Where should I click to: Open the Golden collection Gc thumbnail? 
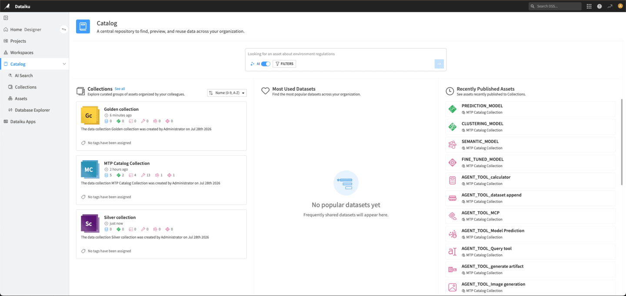coord(89,115)
